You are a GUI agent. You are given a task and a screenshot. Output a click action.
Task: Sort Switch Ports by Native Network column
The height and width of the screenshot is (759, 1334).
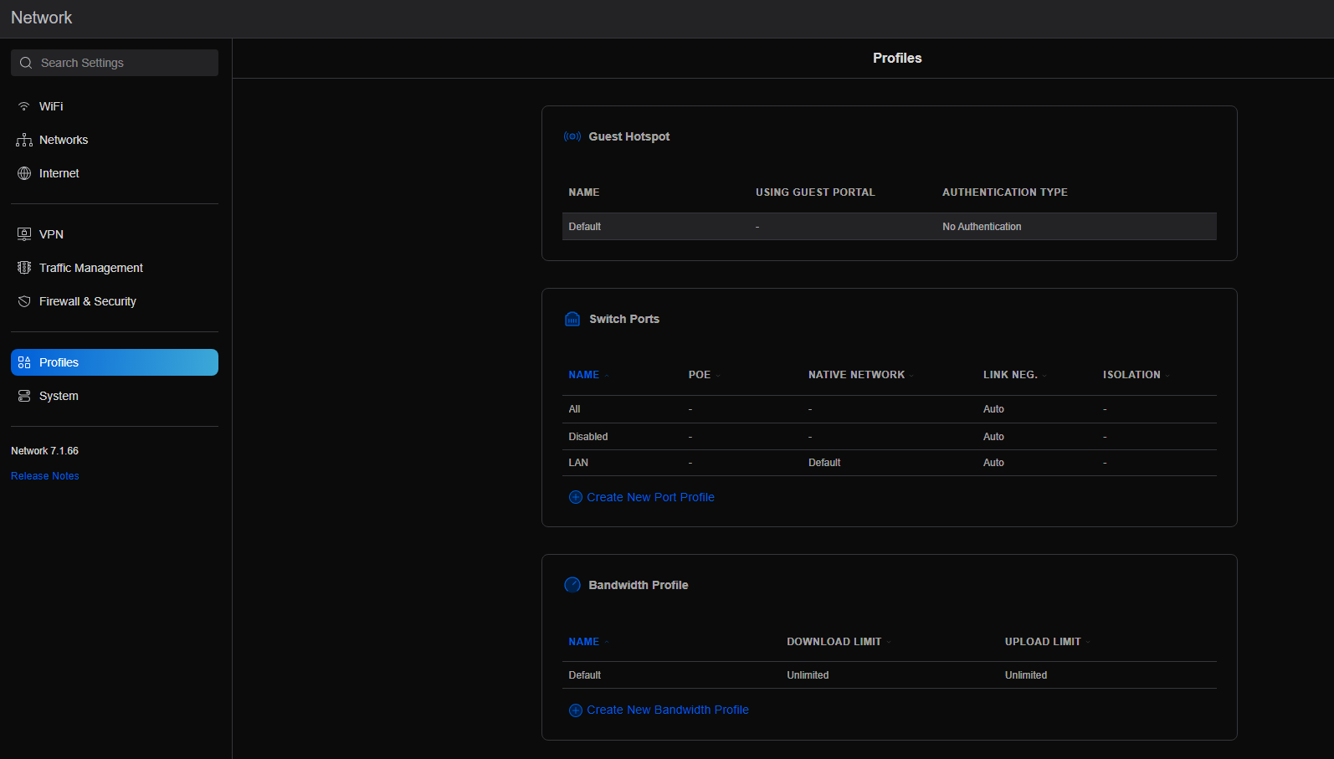click(x=856, y=375)
